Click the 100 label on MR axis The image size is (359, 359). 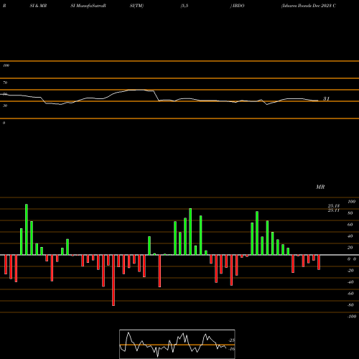351,202
